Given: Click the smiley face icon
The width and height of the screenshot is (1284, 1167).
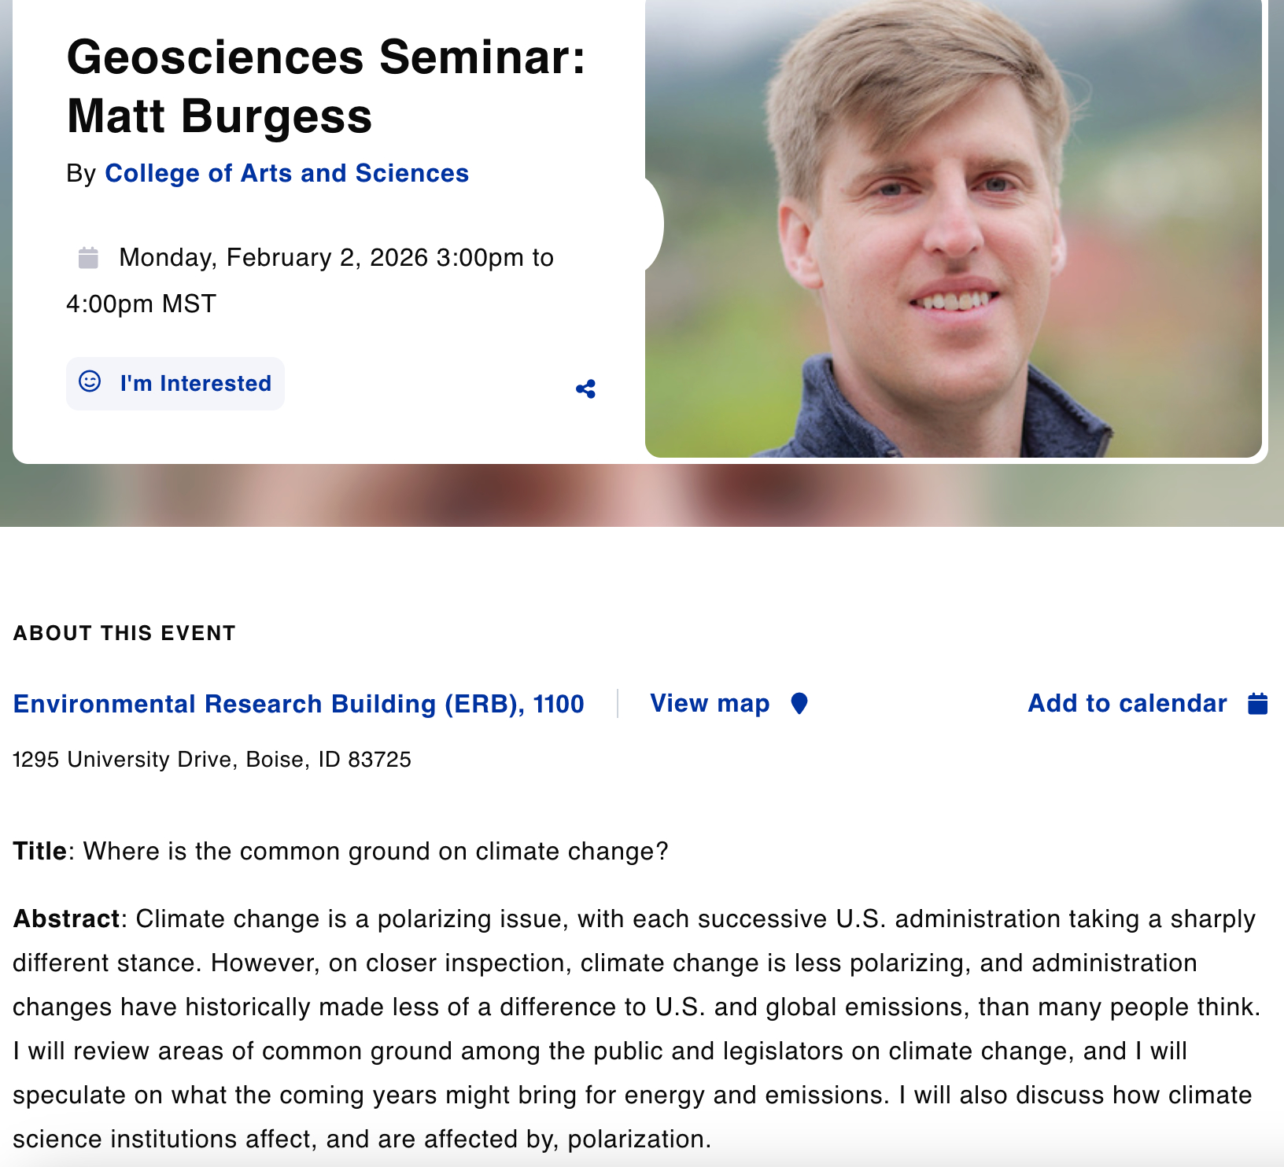Looking at the screenshot, I should point(90,381).
